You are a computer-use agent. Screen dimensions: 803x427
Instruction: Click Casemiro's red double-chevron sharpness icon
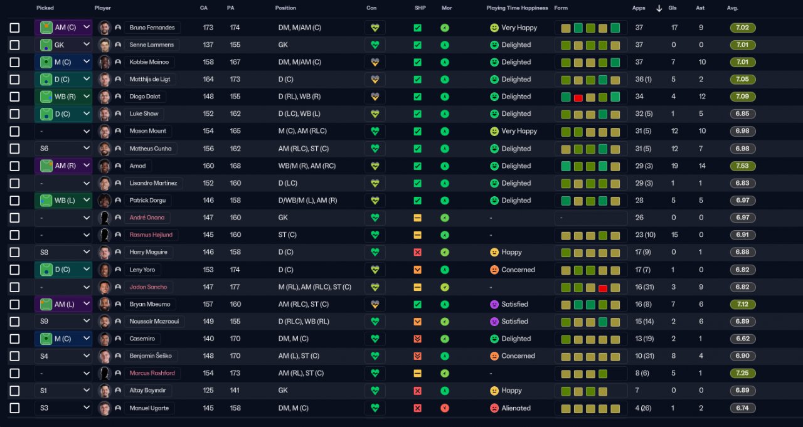click(417, 339)
